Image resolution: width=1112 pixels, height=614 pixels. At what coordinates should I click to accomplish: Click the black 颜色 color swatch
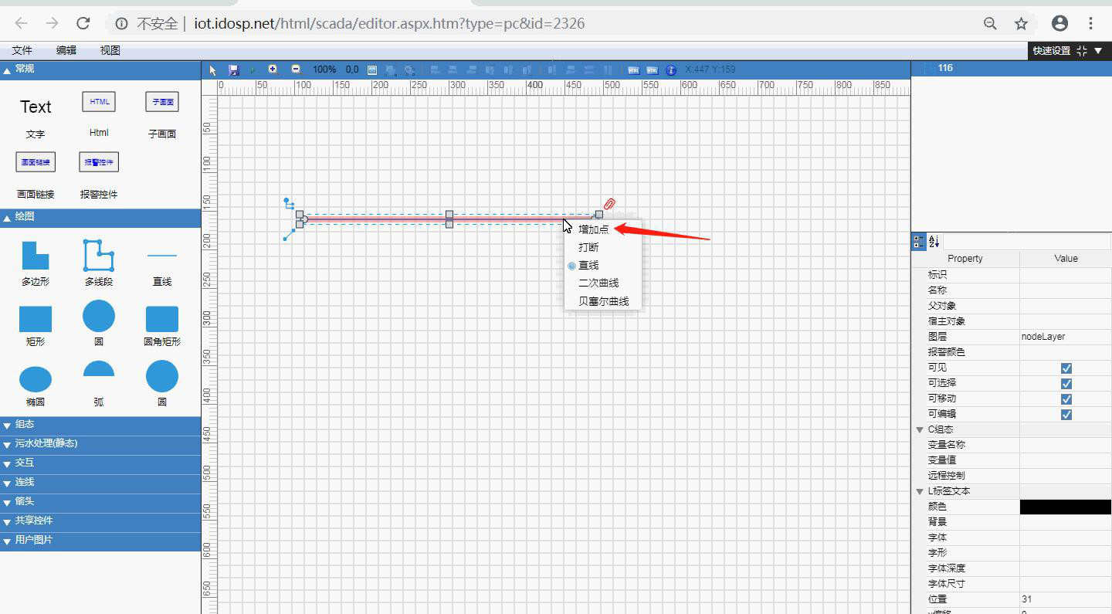tap(1065, 507)
